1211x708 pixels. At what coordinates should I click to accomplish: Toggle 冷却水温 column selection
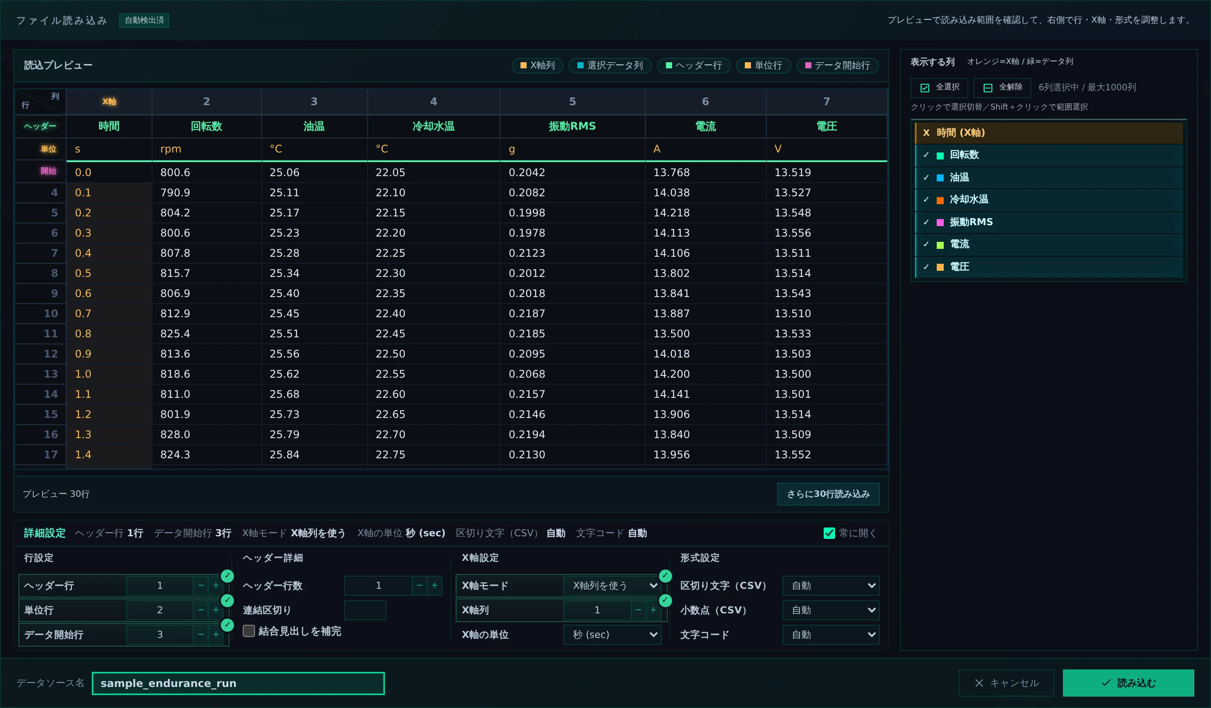point(1049,199)
